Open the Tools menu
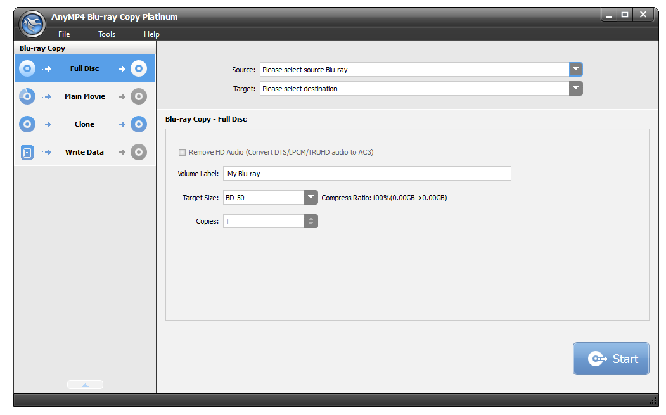 click(106, 34)
